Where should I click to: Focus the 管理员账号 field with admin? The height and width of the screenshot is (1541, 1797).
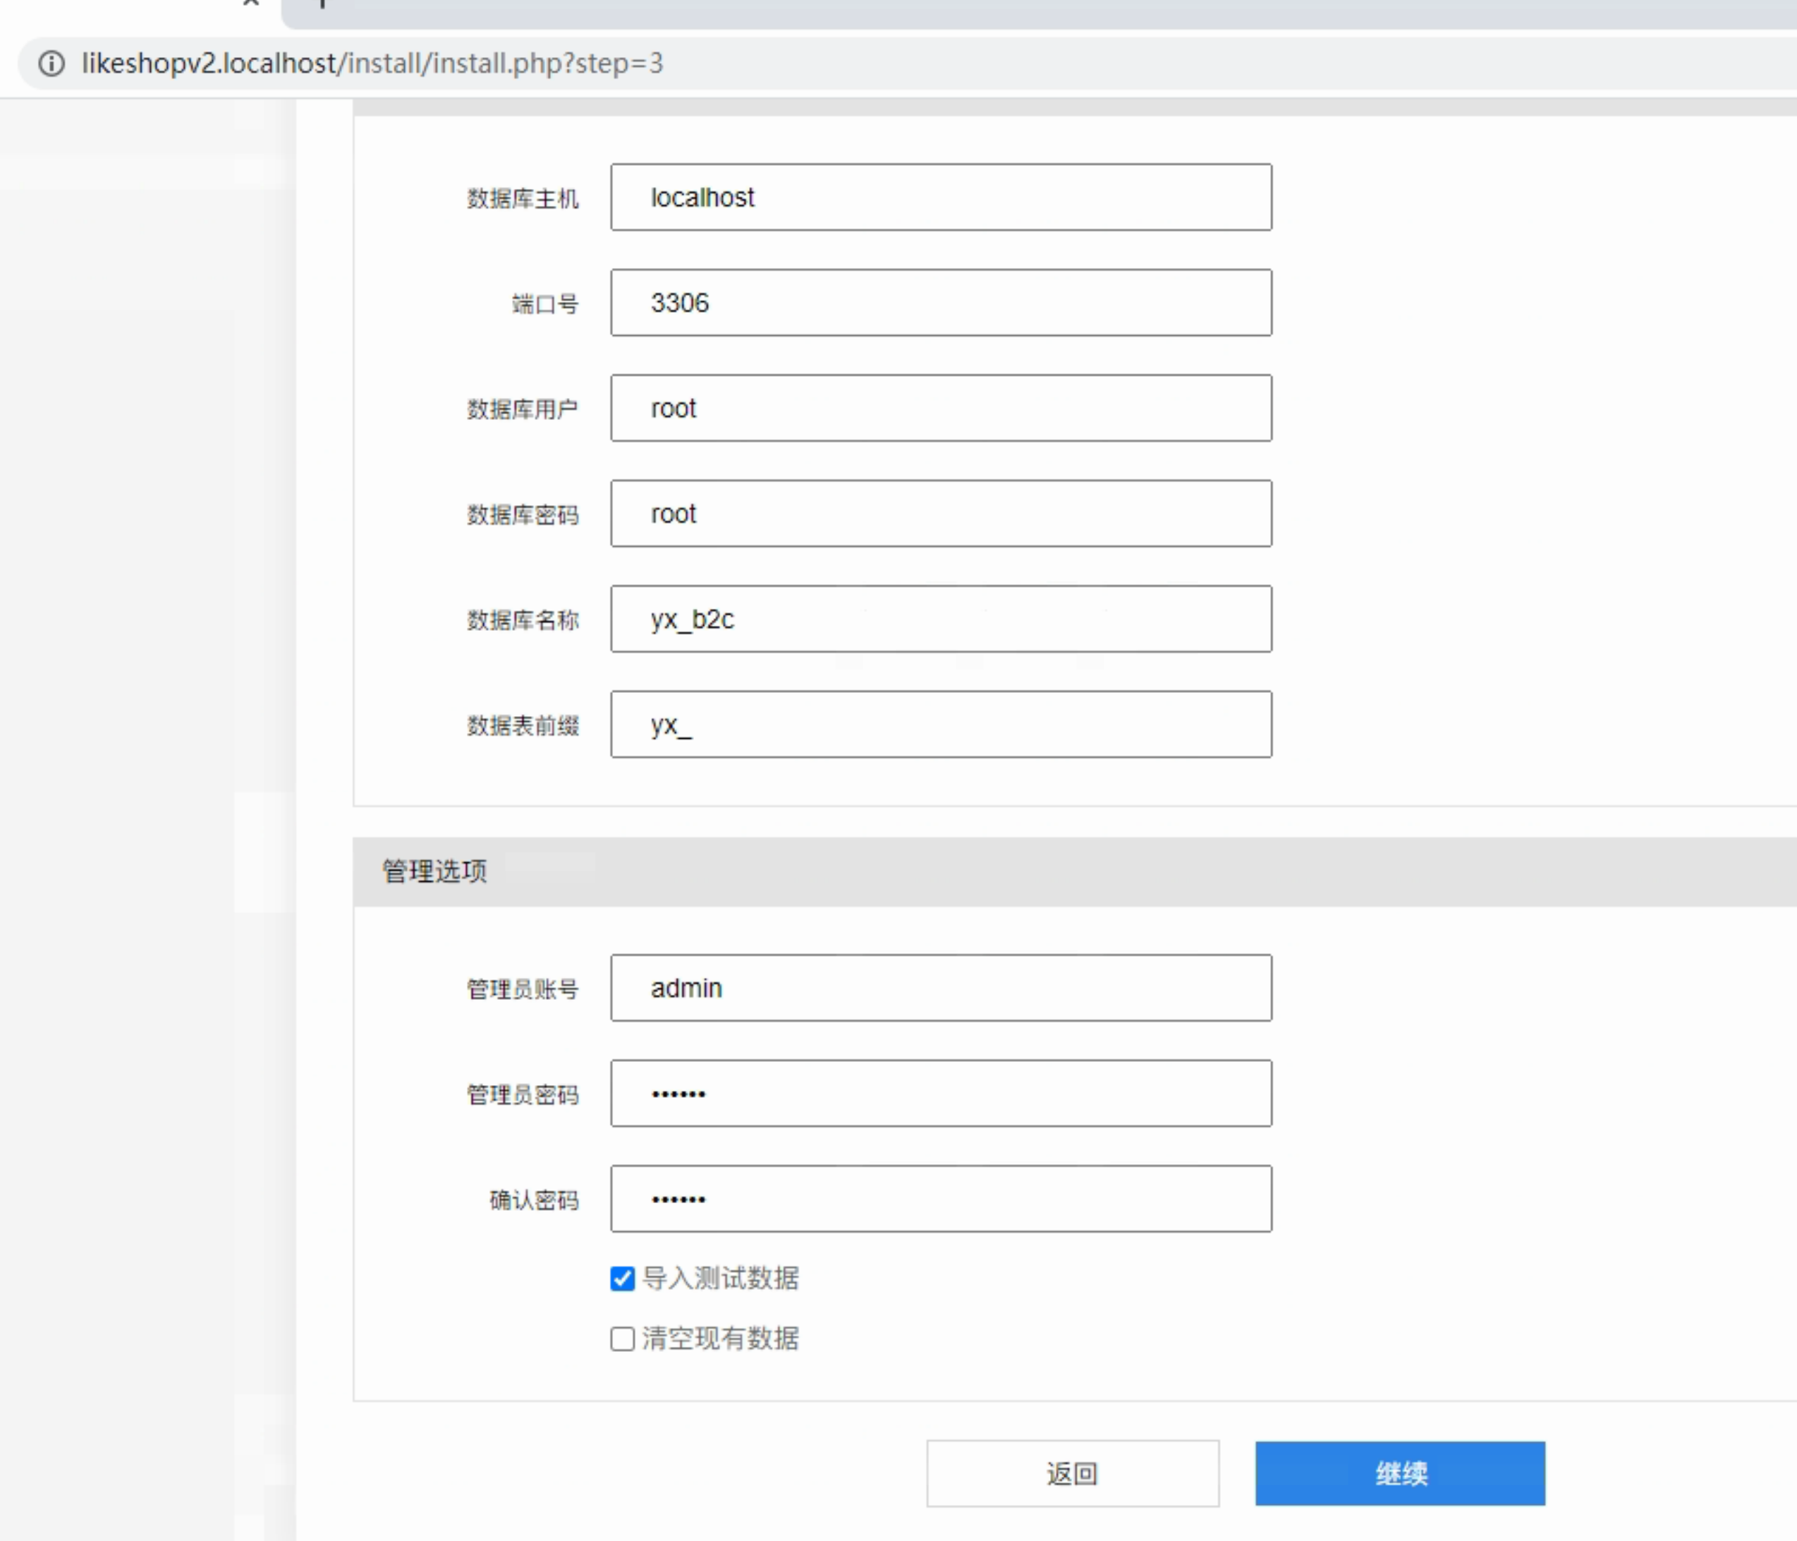[x=941, y=989]
